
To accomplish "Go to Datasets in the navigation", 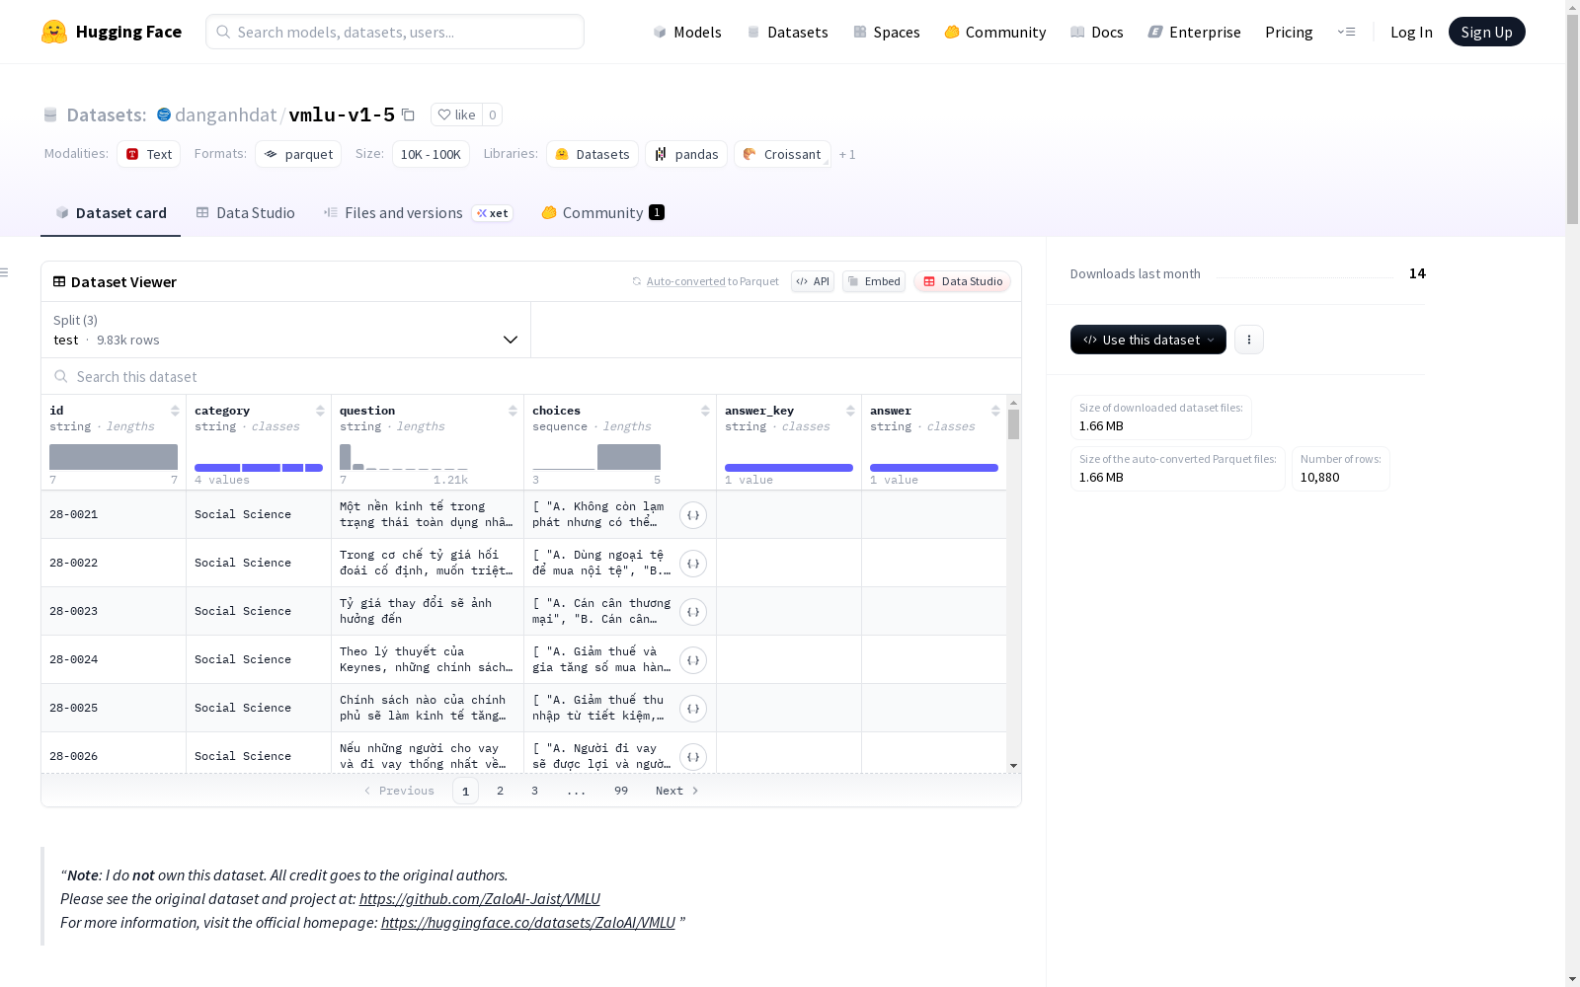I will point(787,32).
